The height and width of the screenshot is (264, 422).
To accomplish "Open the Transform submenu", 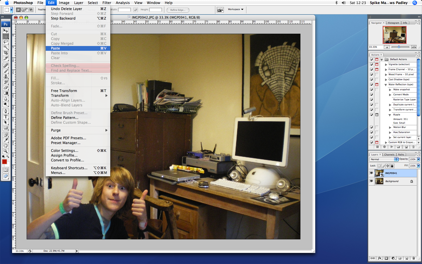I will pos(78,96).
